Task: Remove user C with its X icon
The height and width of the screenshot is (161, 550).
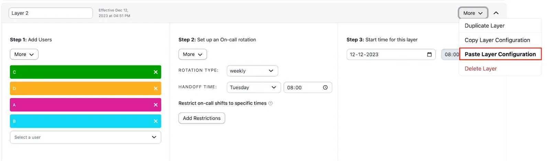Action: click(155, 72)
